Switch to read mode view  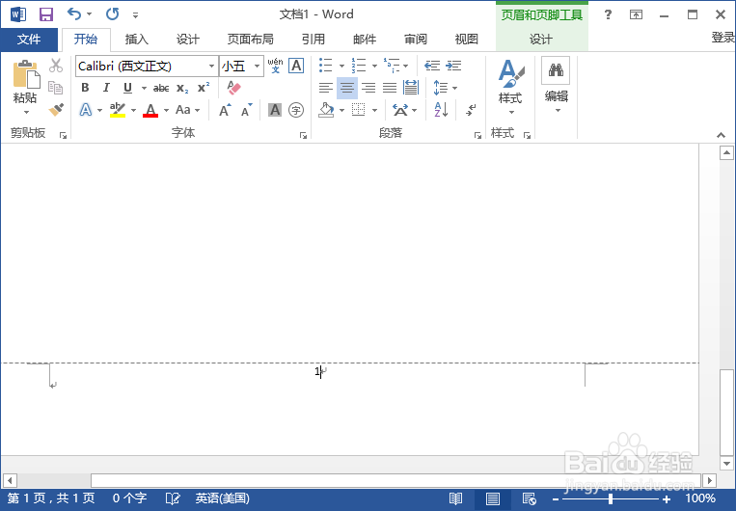[x=455, y=498]
